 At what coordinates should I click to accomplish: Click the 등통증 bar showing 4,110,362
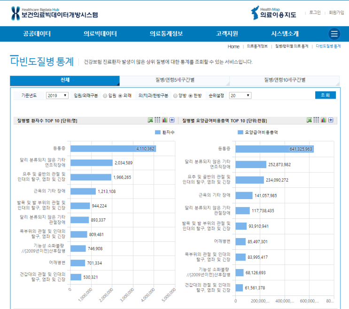[113, 148]
